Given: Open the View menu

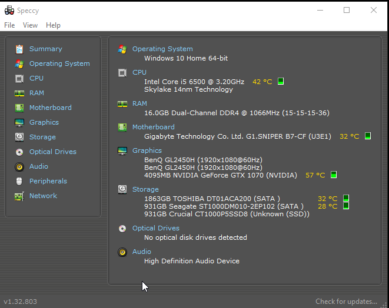Looking at the screenshot, I should pyautogui.click(x=30, y=25).
